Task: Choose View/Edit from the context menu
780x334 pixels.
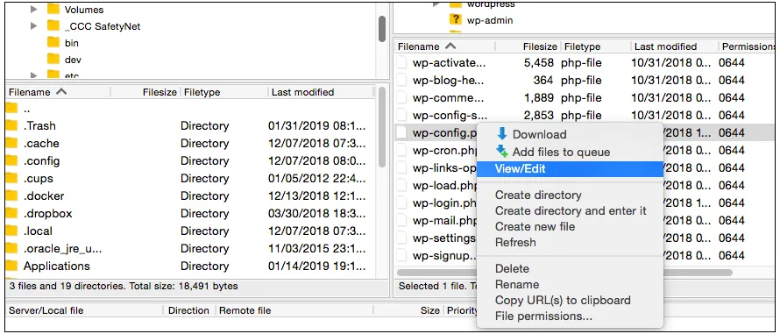Action: 570,168
